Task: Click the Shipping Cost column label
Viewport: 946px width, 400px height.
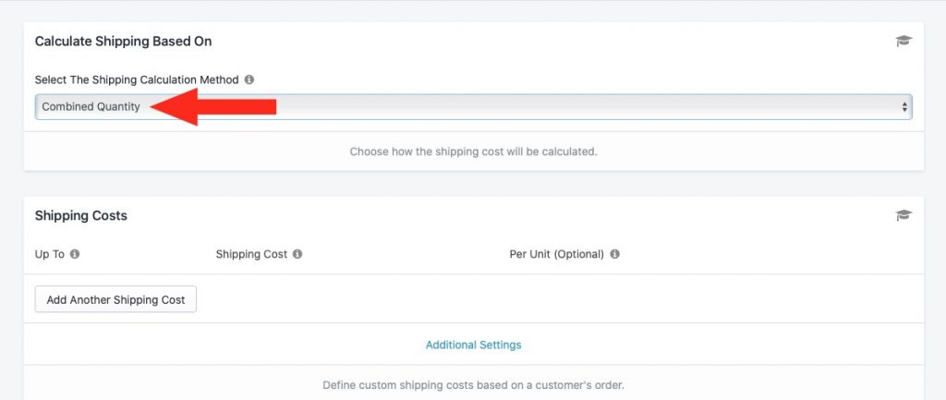Action: (x=251, y=254)
